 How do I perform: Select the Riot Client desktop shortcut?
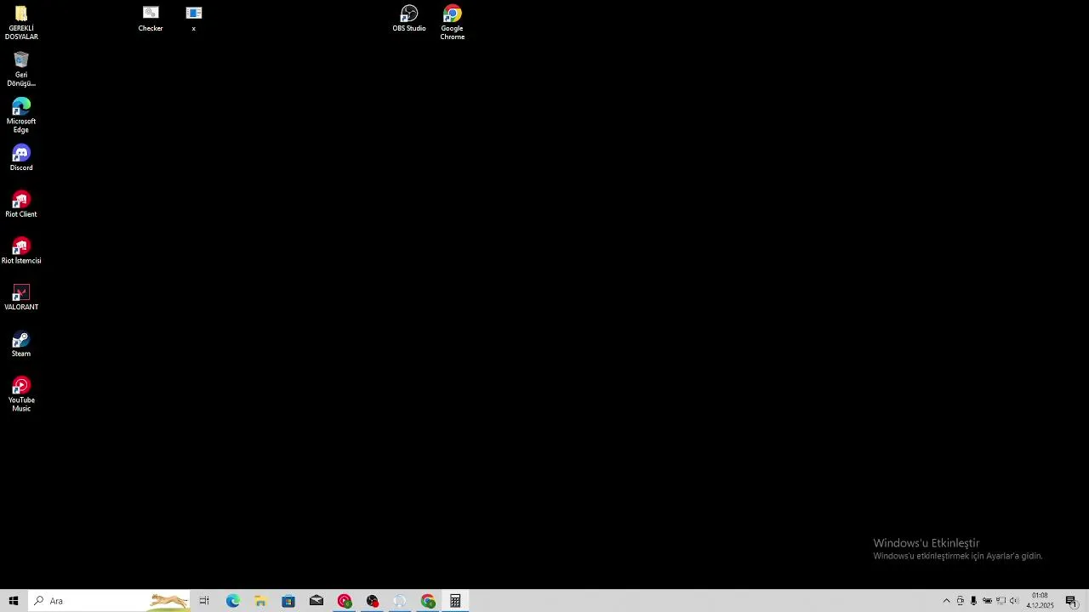pyautogui.click(x=21, y=204)
